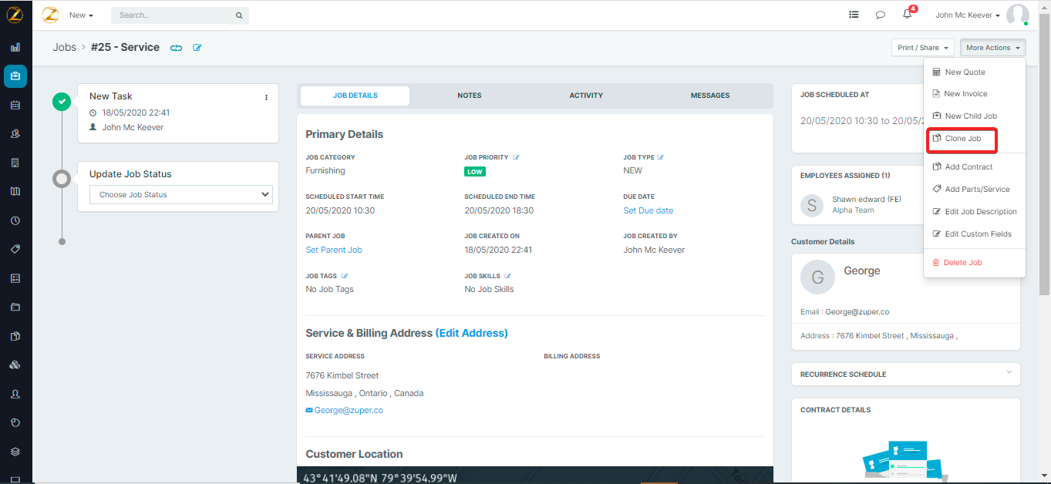Screen dimensions: 1051x484
Task: Click the link icon beside job title
Action: pyautogui.click(x=177, y=48)
